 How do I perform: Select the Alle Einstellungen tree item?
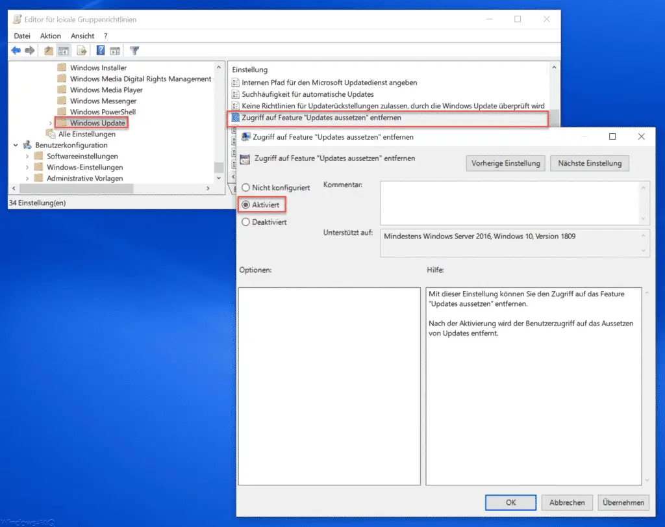(x=87, y=134)
